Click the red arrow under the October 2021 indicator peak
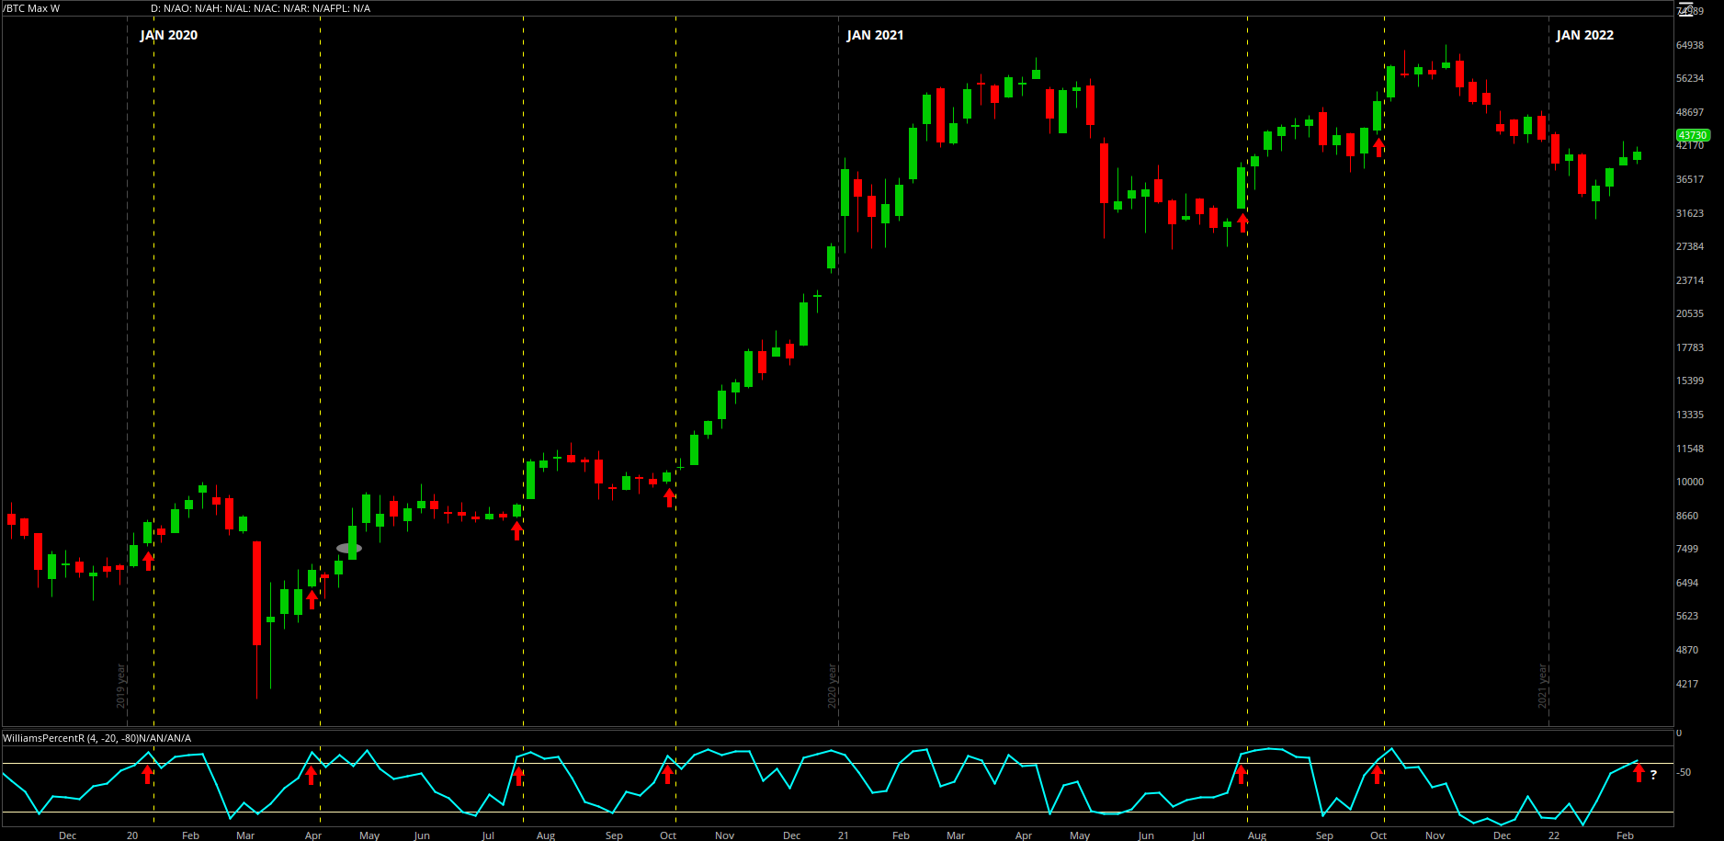 click(1377, 774)
